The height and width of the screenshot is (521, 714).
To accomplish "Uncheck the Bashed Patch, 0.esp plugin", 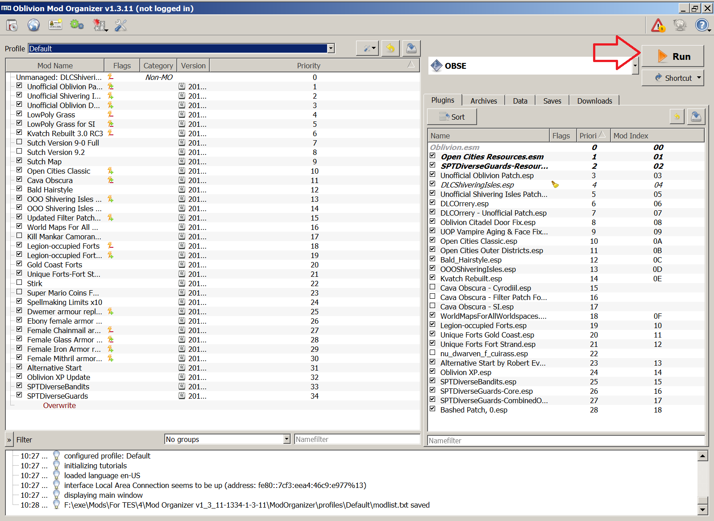I will point(432,408).
